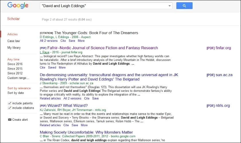Open Related articles for the Steenkamp result
This screenshot has height=143, width=241.
point(50,98)
